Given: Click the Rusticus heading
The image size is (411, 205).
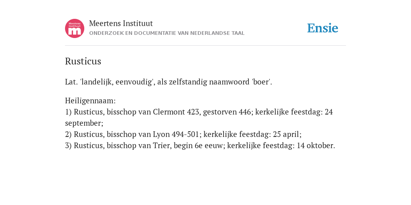Looking at the screenshot, I should pyautogui.click(x=83, y=61).
